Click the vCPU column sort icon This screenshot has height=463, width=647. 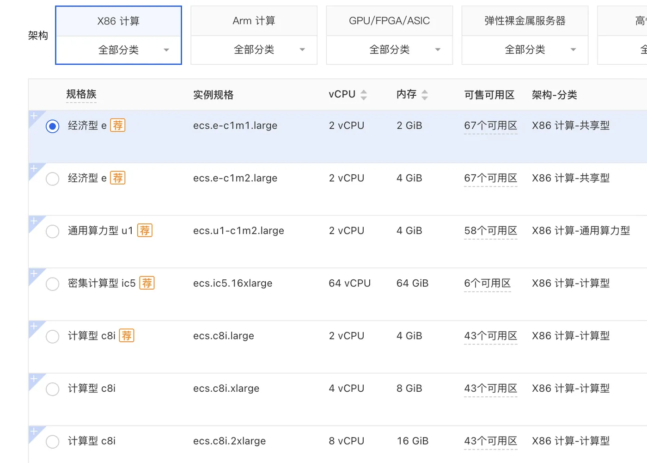click(x=364, y=95)
